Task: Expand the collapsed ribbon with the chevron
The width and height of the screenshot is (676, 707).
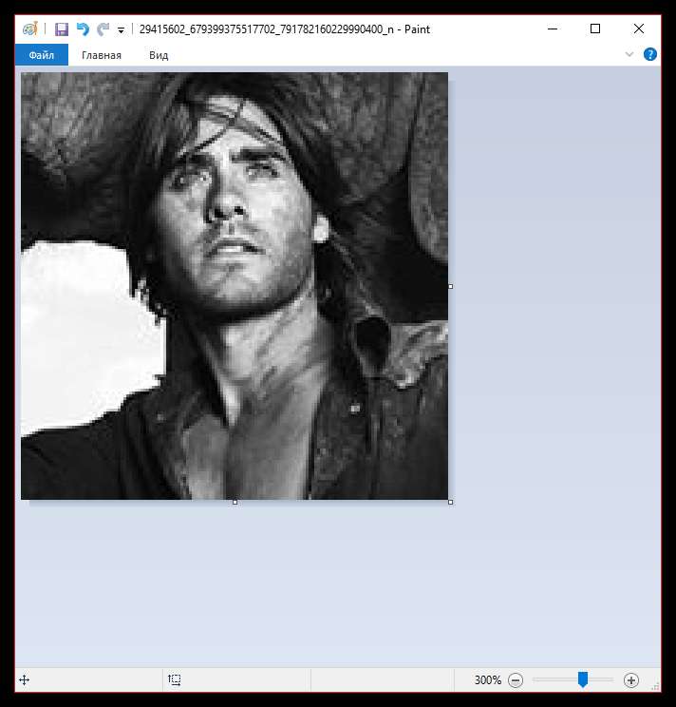Action: (x=629, y=54)
